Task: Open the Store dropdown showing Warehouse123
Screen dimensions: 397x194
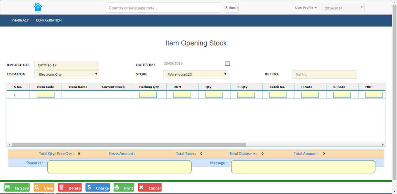Action: pyautogui.click(x=196, y=74)
